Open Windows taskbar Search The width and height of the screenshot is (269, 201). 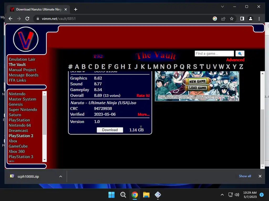tap(123, 195)
